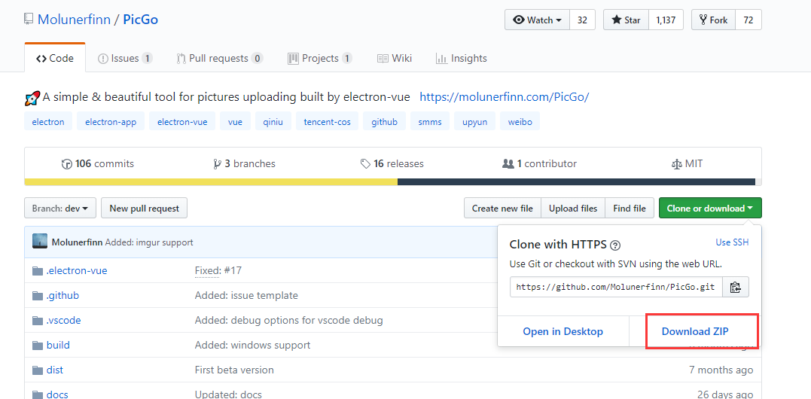This screenshot has height=399, width=811.
Task: Click the .vscode folder icon
Action: 37,321
